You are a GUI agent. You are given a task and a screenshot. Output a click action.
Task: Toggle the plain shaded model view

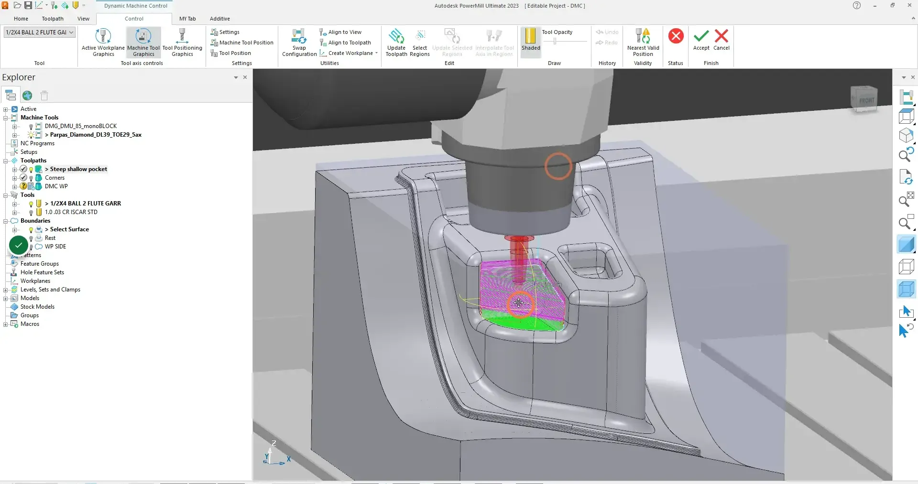pyautogui.click(x=906, y=244)
